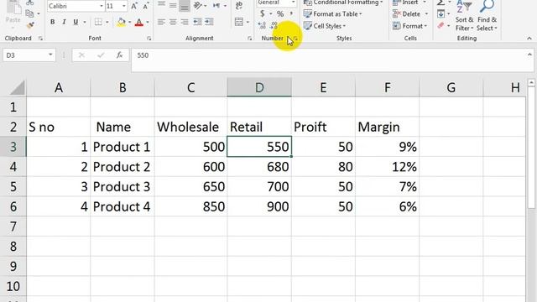Click Decrease Indent icon
This screenshot has width=537, height=302.
coord(197,22)
